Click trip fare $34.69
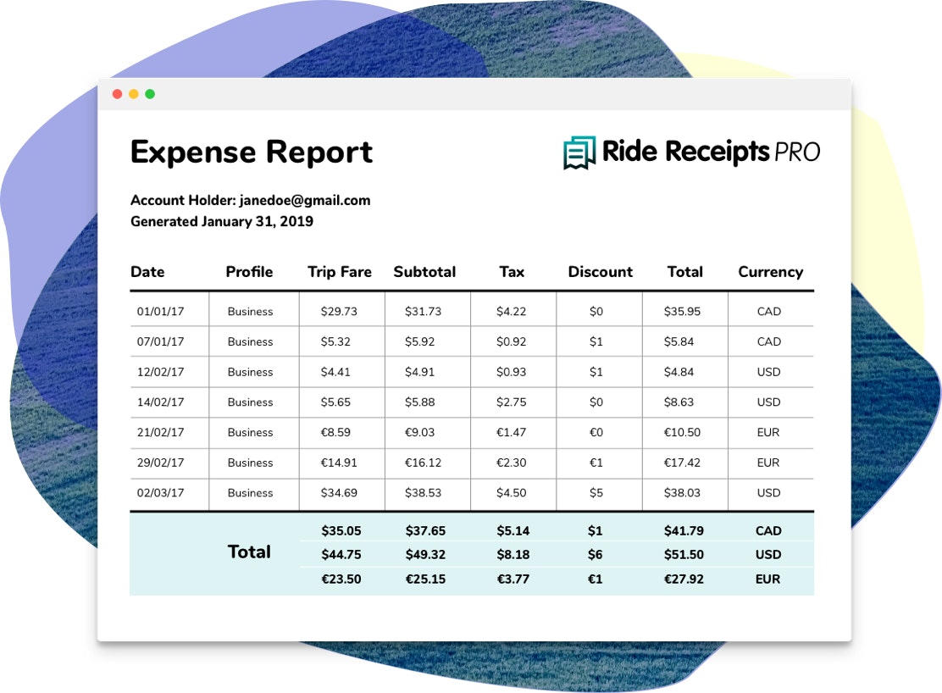 click(339, 493)
